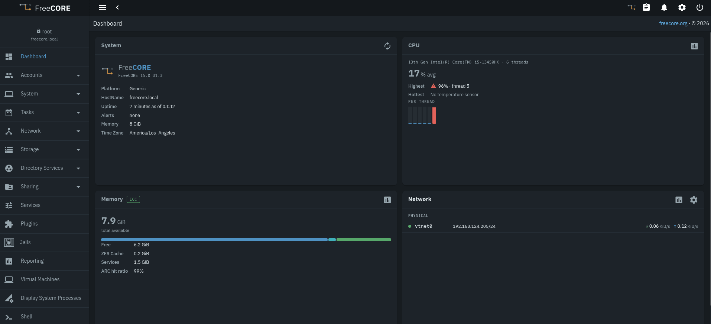Click the Dashboard page title
This screenshot has height=324, width=711.
pyautogui.click(x=107, y=23)
